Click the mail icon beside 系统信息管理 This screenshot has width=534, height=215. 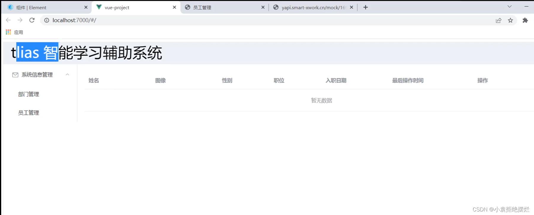pyautogui.click(x=15, y=75)
